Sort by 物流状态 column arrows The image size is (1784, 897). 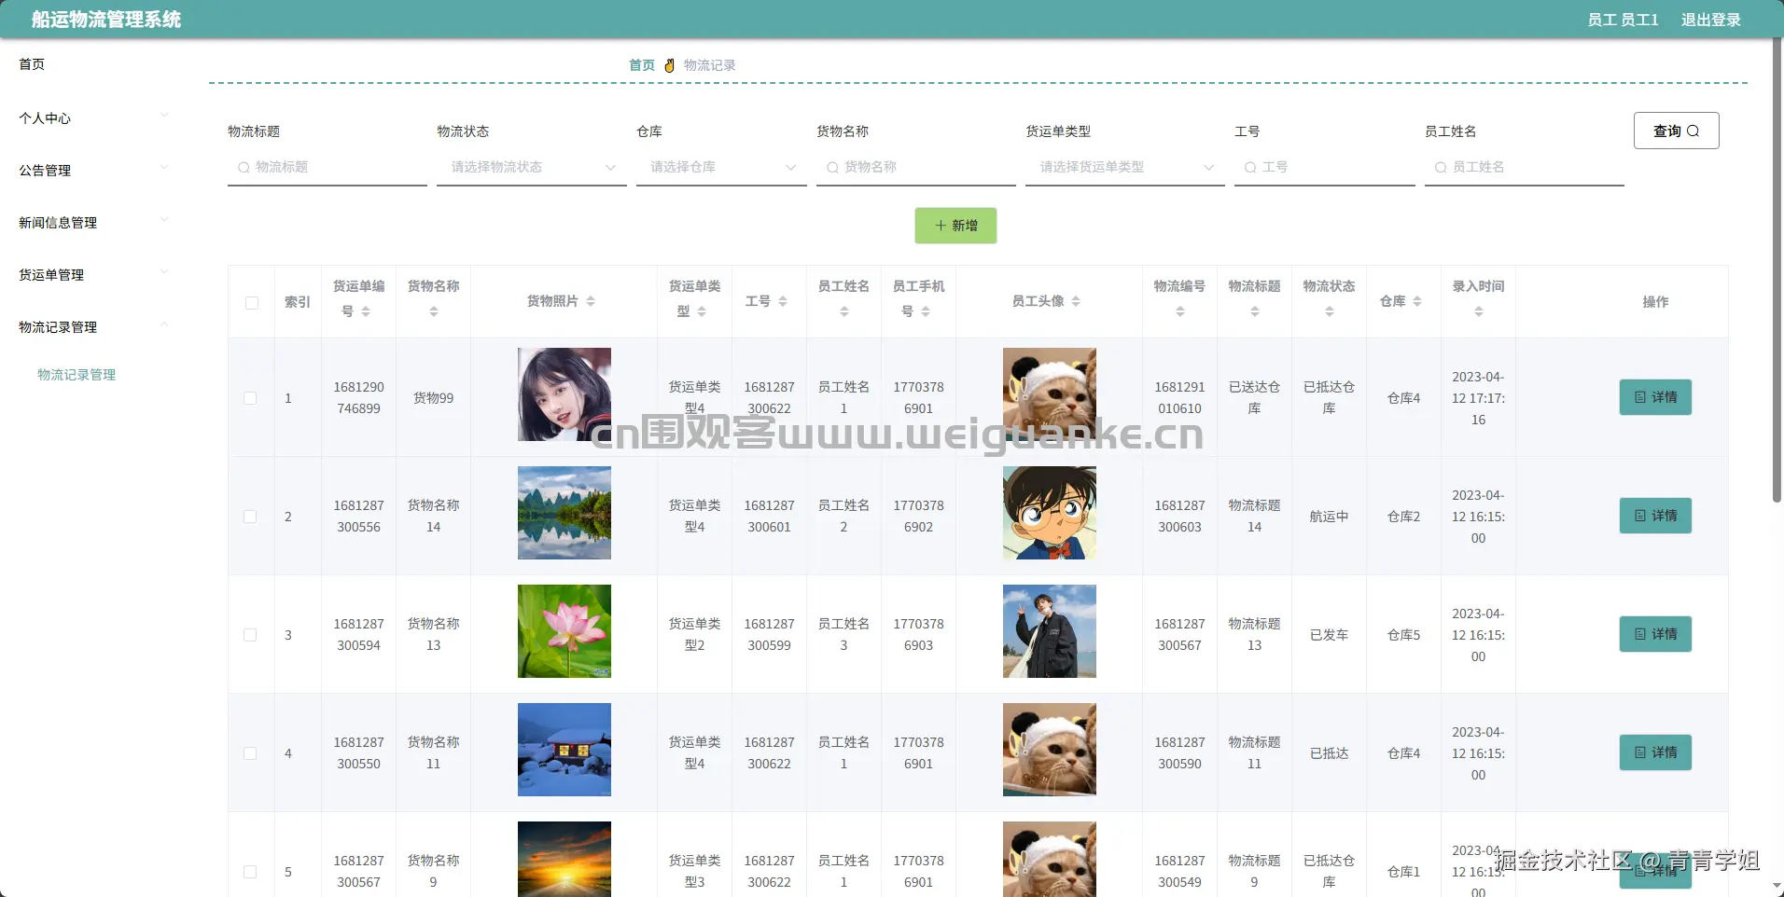tap(1330, 311)
